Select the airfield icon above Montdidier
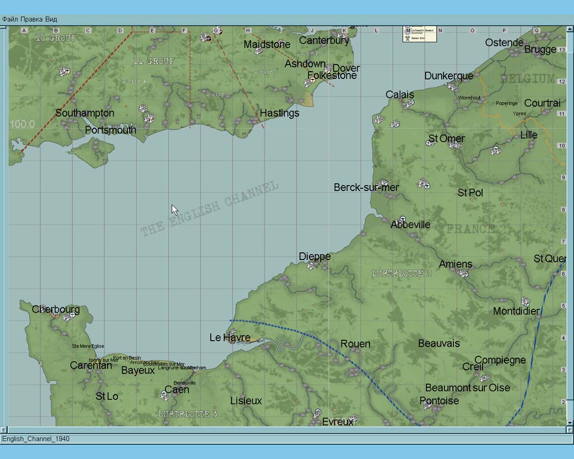Viewport: 574px width, 459px height. pos(526,302)
